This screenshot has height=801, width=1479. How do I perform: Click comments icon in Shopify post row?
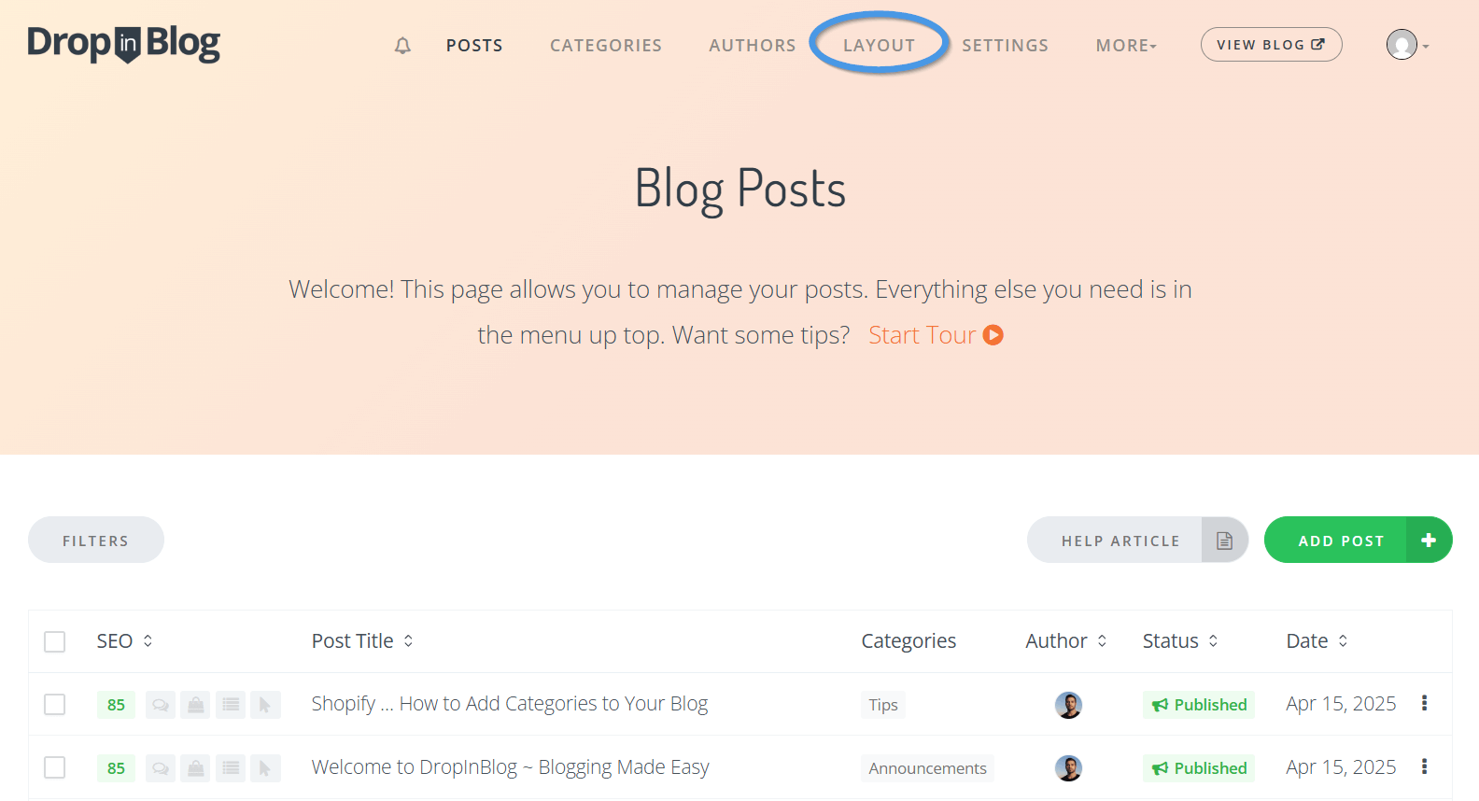point(161,705)
